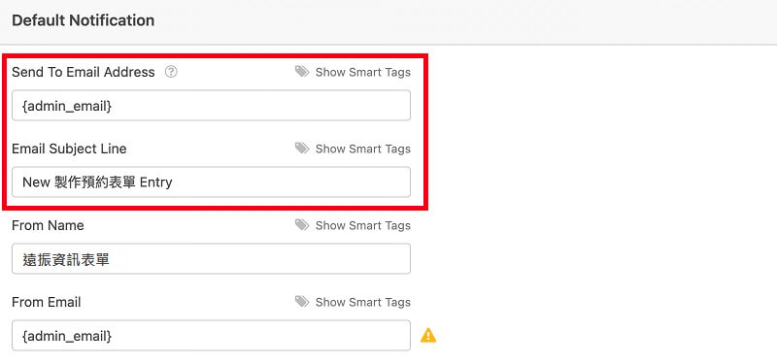Click tag icon in From Email row
The width and height of the screenshot is (777, 364).
click(302, 302)
